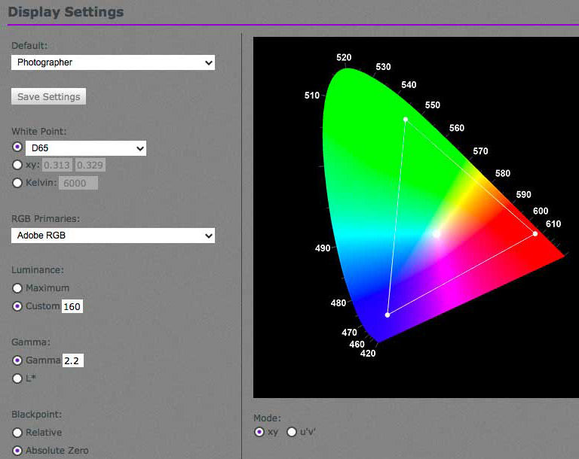Switch chart mode to u'v'
The image size is (579, 459).
coord(292,432)
